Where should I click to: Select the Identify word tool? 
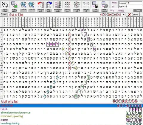(x=67, y=5)
